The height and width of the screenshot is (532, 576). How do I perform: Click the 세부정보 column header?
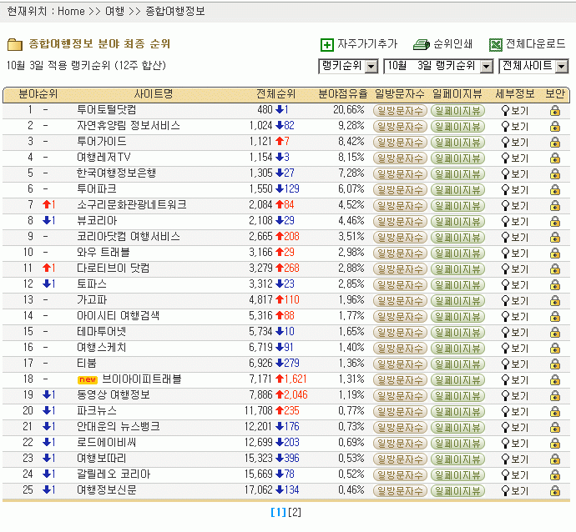click(x=515, y=94)
